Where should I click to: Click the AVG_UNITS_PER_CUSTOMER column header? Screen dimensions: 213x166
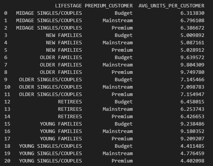[x=171, y=6]
